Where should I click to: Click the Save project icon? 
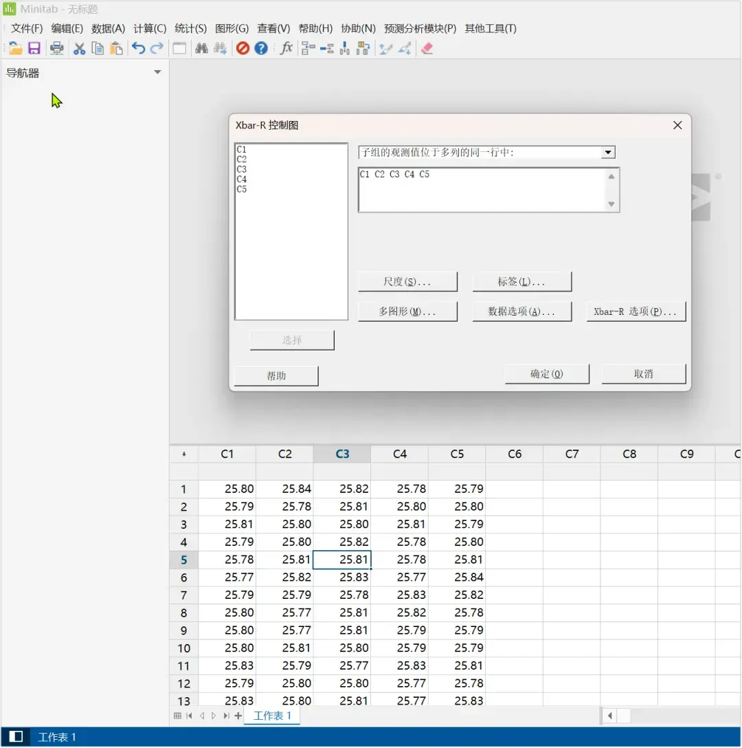coord(34,48)
